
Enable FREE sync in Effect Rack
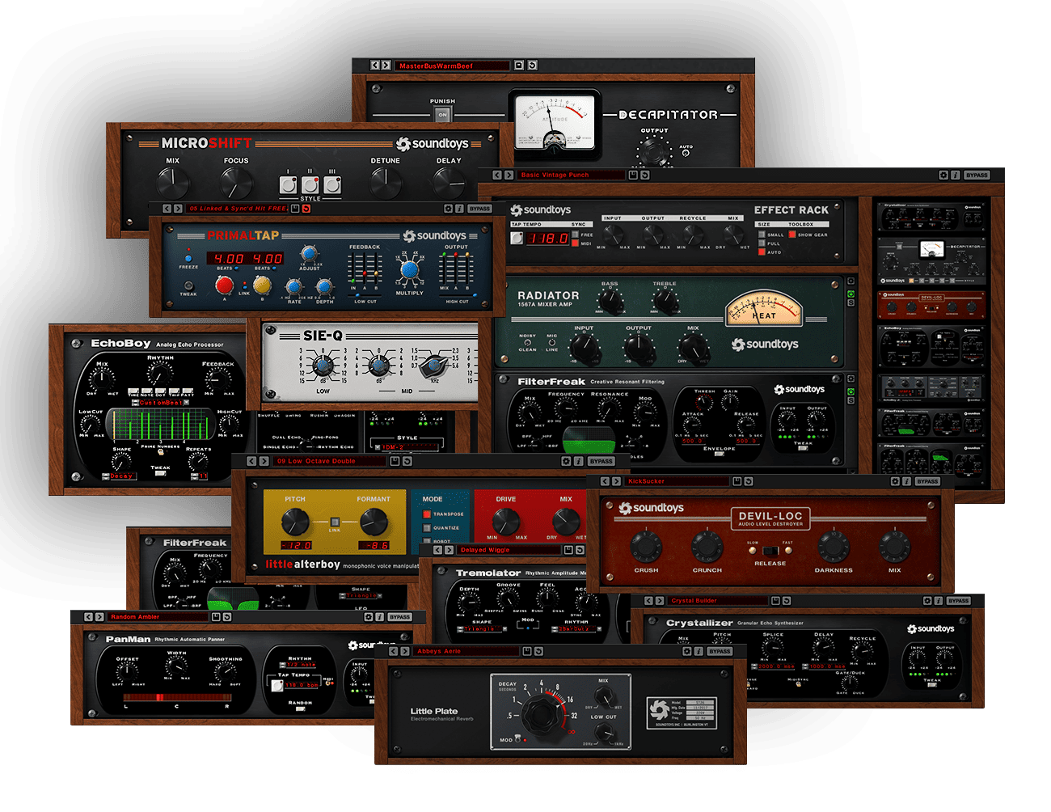pyautogui.click(x=575, y=235)
